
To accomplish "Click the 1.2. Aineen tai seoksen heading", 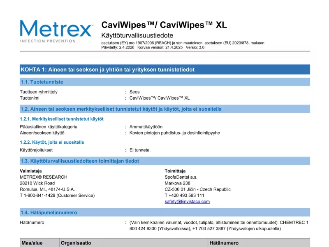I will click(165, 109).
